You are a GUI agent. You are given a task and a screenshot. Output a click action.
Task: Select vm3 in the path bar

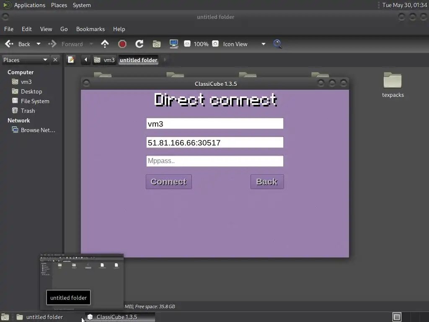pos(104,60)
